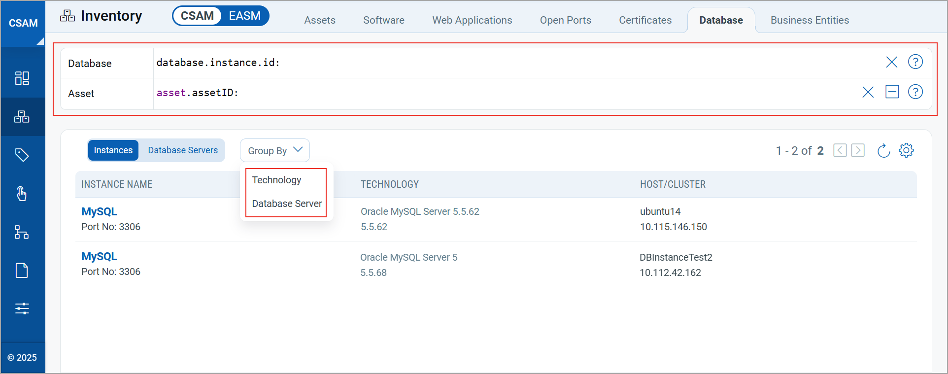Click version 5.5.68 text
Viewport: 948px width, 374px height.
(373, 272)
